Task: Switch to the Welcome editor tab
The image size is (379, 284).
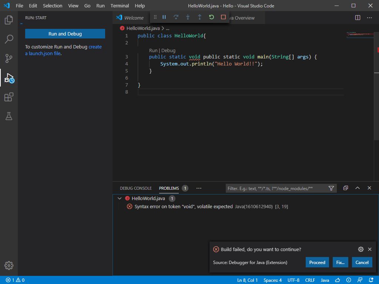Action: click(x=131, y=18)
